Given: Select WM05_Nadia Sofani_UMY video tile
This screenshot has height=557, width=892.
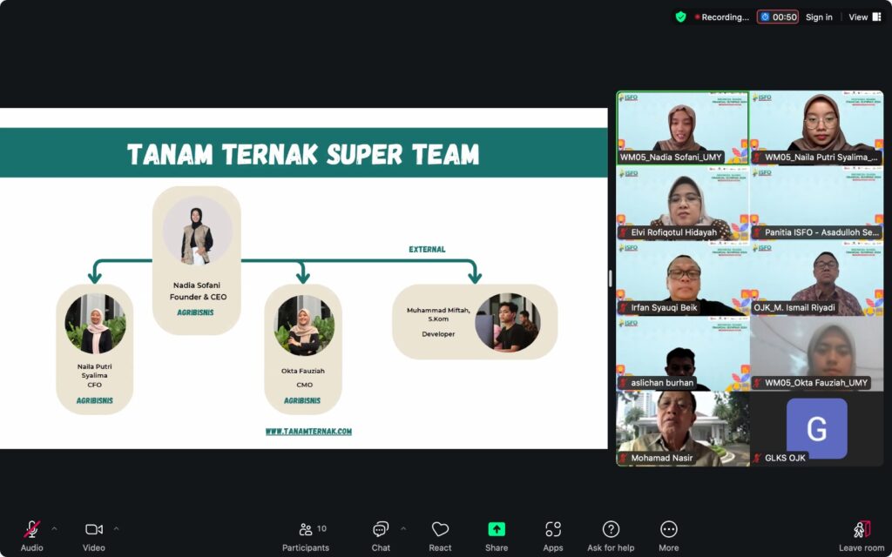Looking at the screenshot, I should coord(683,128).
